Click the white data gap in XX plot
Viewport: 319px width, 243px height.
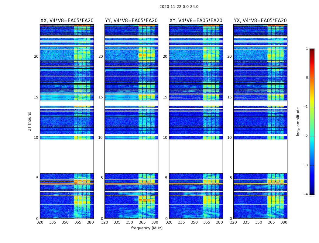67,156
